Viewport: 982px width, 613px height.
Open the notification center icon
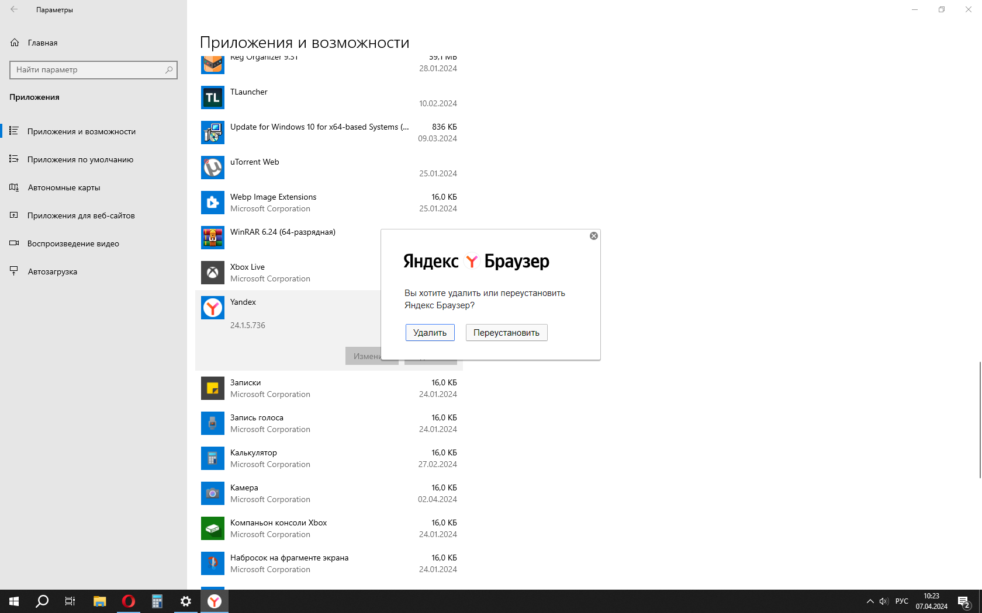click(x=964, y=601)
